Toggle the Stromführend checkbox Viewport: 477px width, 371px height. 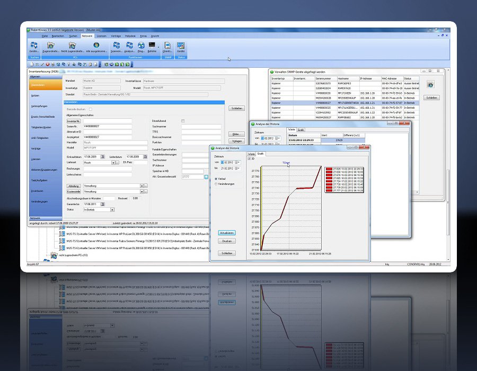[183, 121]
